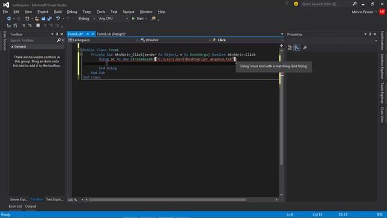Click the Quick Launch search magnifier icon
Image resolution: width=387 pixels, height=218 pixels.
tap(354, 4)
